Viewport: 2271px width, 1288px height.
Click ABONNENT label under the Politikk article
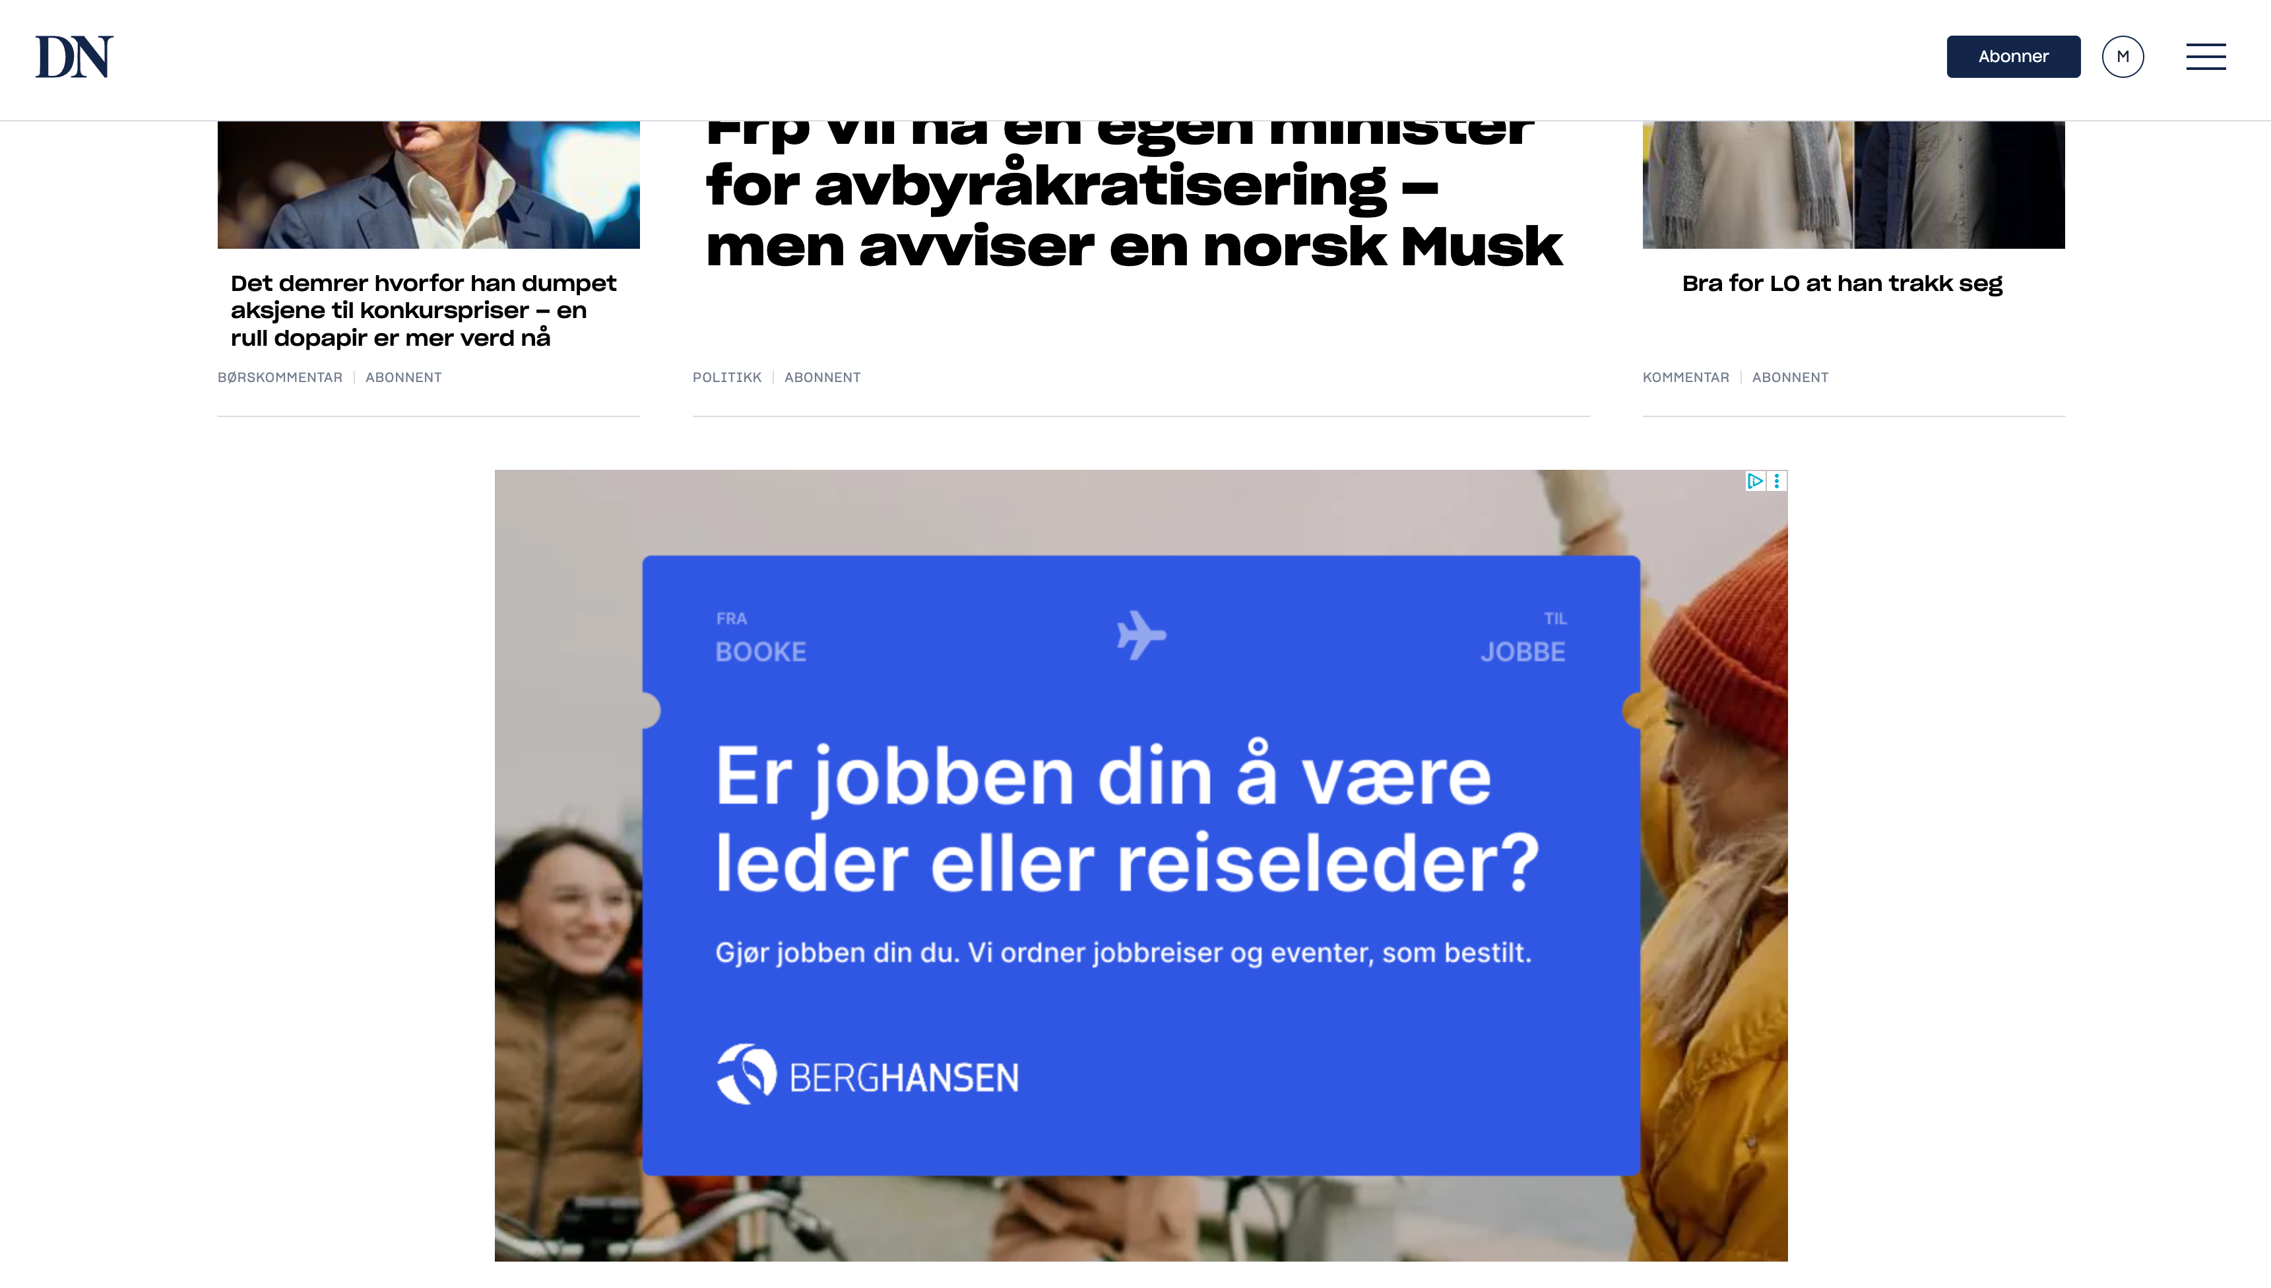pos(821,377)
